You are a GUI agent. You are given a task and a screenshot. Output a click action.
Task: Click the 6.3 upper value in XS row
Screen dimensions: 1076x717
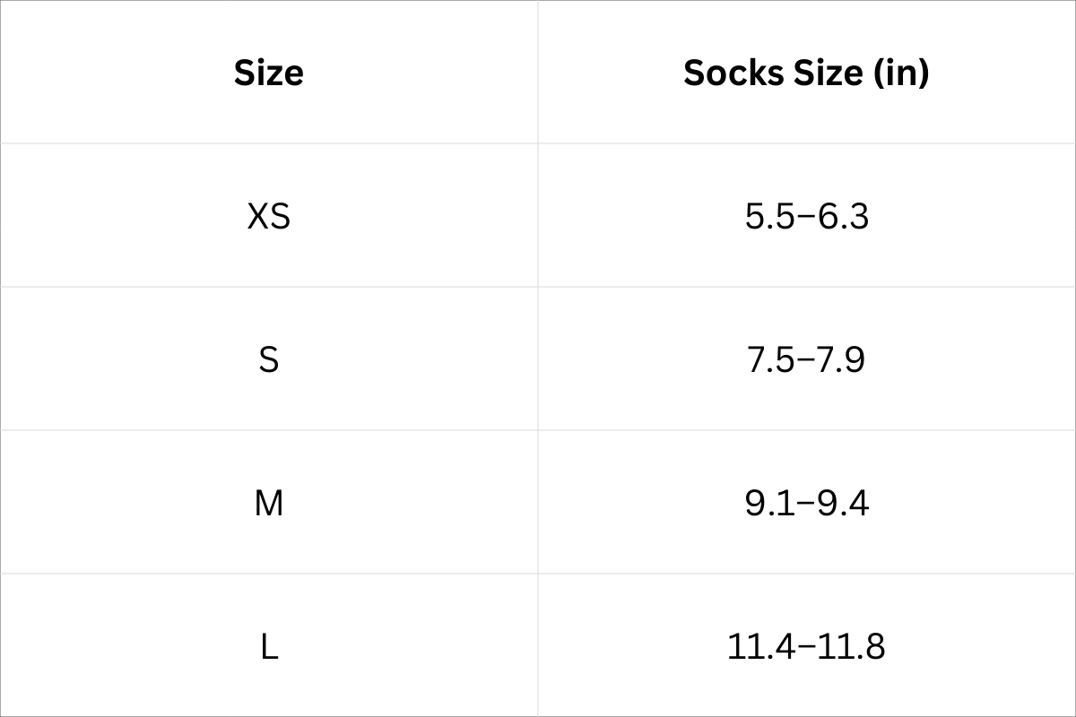pyautogui.click(x=844, y=216)
